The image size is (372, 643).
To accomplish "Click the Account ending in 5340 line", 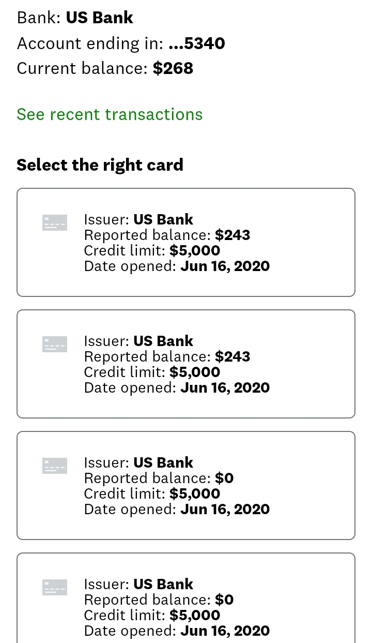I will pyautogui.click(x=121, y=43).
